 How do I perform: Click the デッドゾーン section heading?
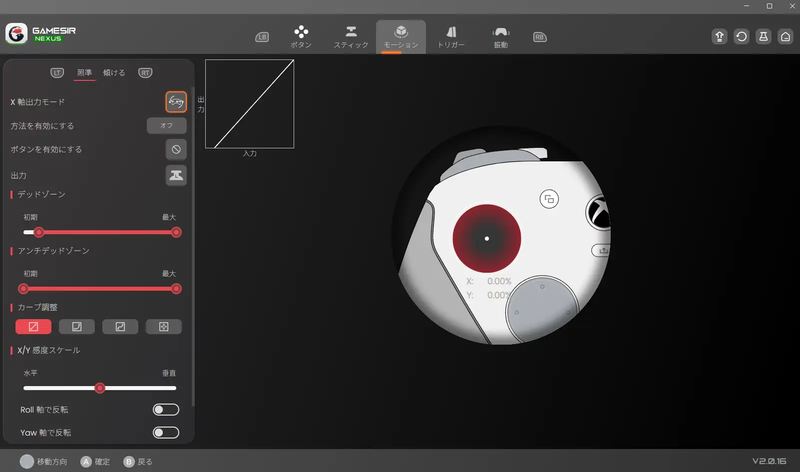tap(41, 194)
